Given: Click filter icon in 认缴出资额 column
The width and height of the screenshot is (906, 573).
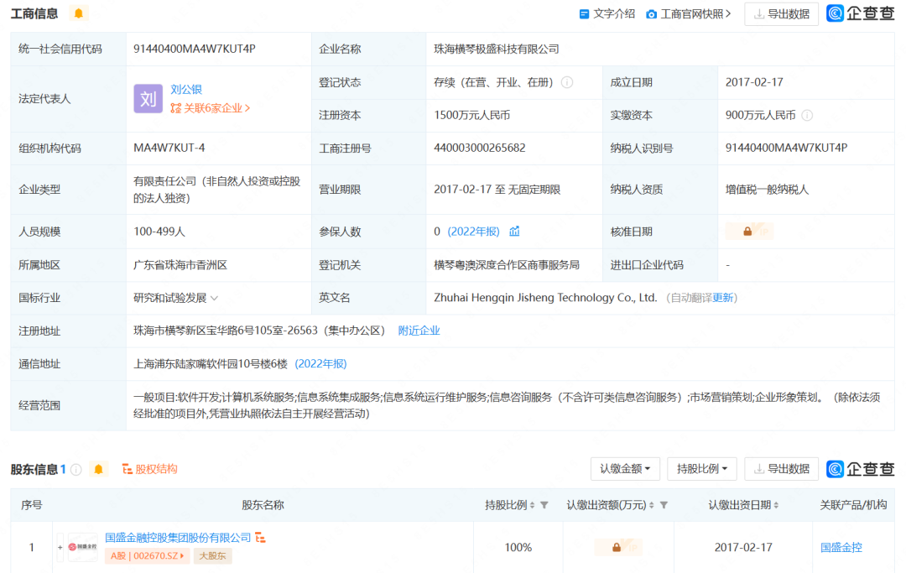Looking at the screenshot, I should click(664, 505).
